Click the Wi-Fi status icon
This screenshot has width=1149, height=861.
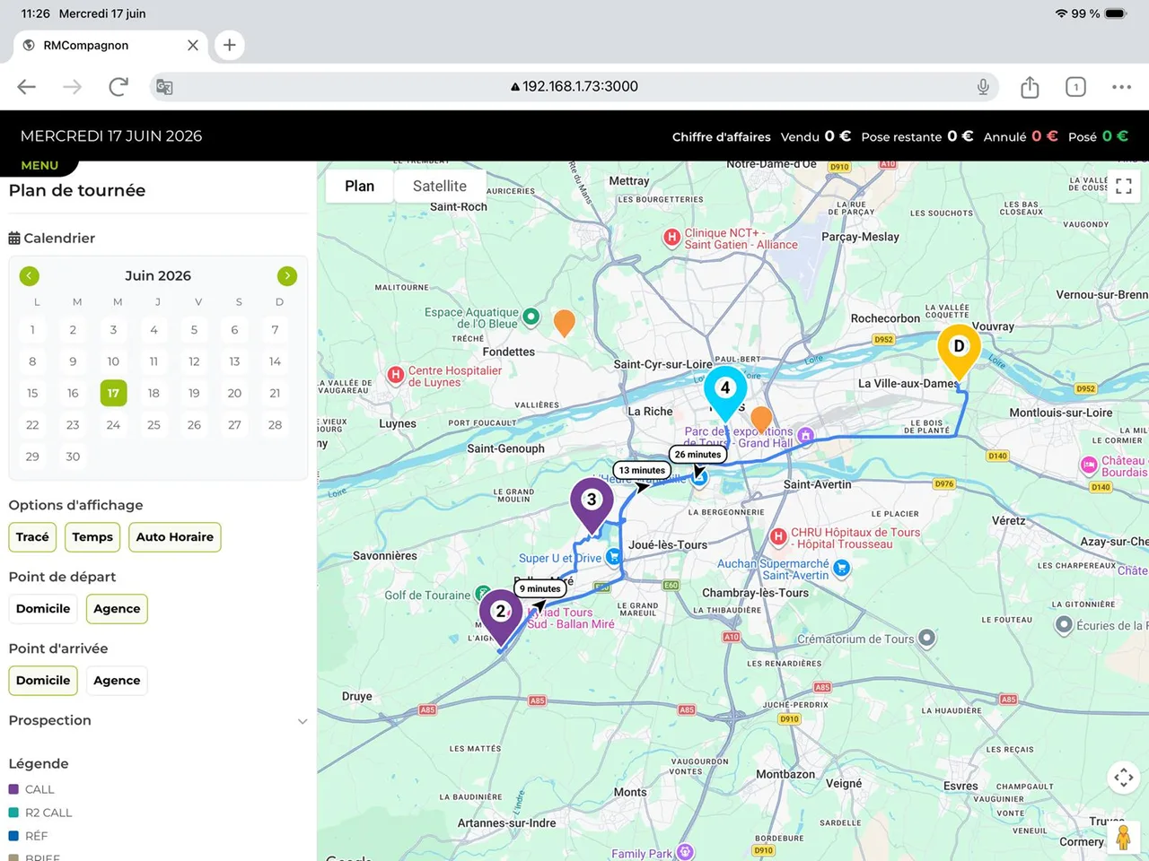pyautogui.click(x=1062, y=13)
